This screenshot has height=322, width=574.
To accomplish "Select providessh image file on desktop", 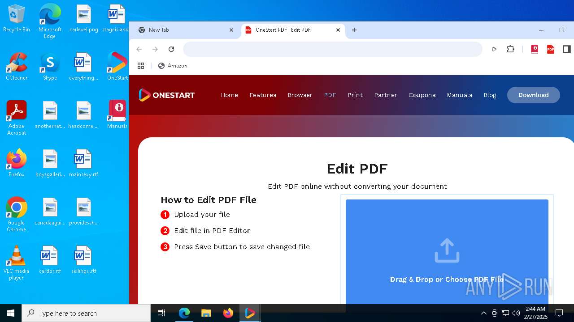I will pyautogui.click(x=83, y=212).
